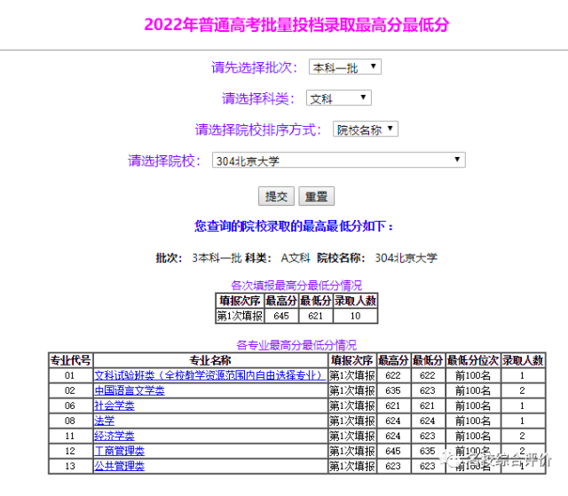Click the highest score 635 in 中国语言文学类 row
The image size is (568, 496).
pos(393,390)
